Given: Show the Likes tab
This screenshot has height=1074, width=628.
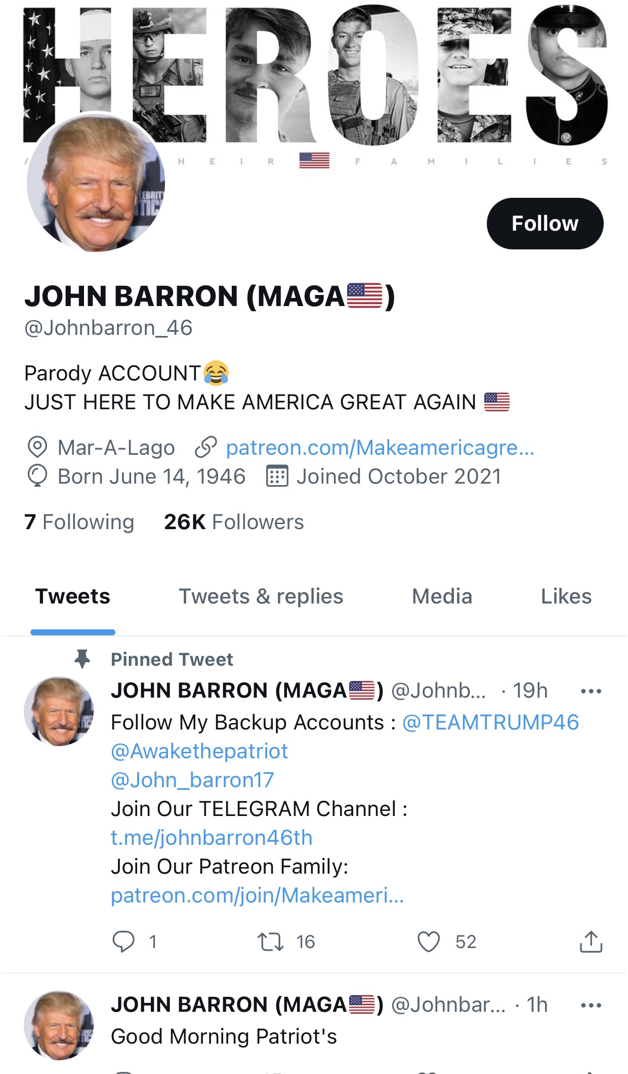Looking at the screenshot, I should tap(566, 596).
